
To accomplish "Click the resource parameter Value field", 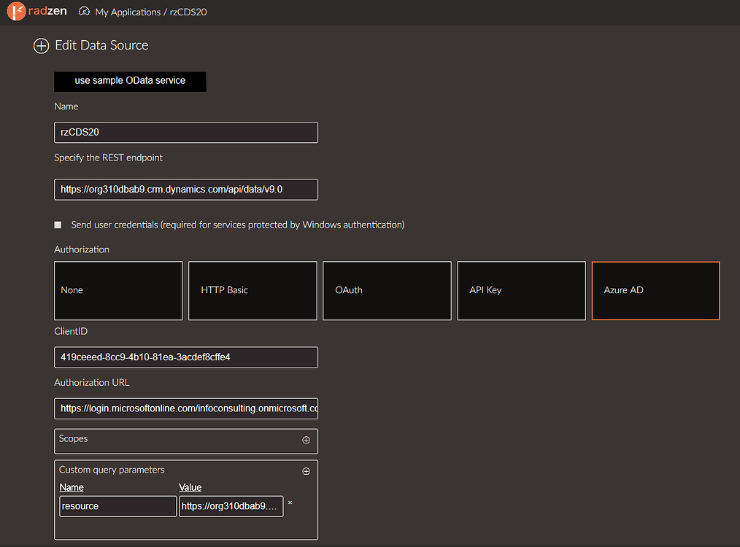I will (x=231, y=505).
